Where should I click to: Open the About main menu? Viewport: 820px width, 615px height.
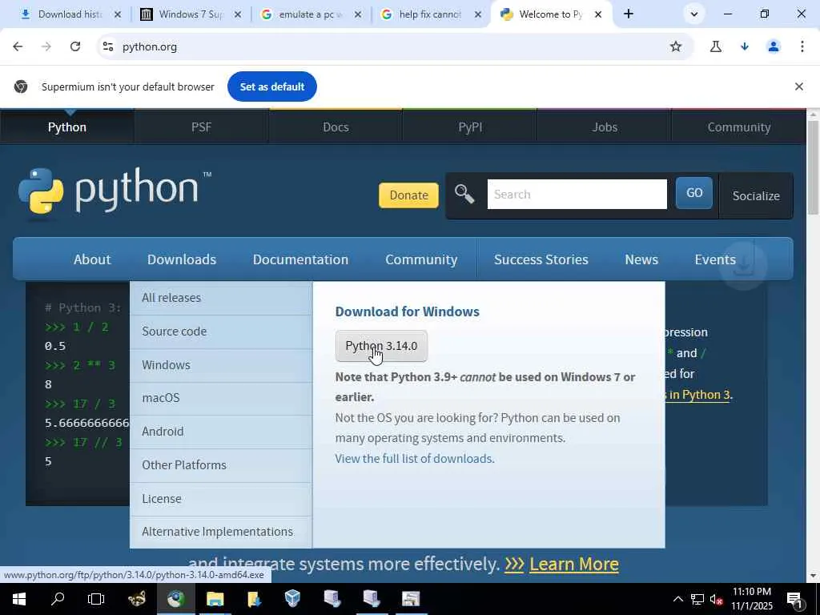tap(92, 259)
